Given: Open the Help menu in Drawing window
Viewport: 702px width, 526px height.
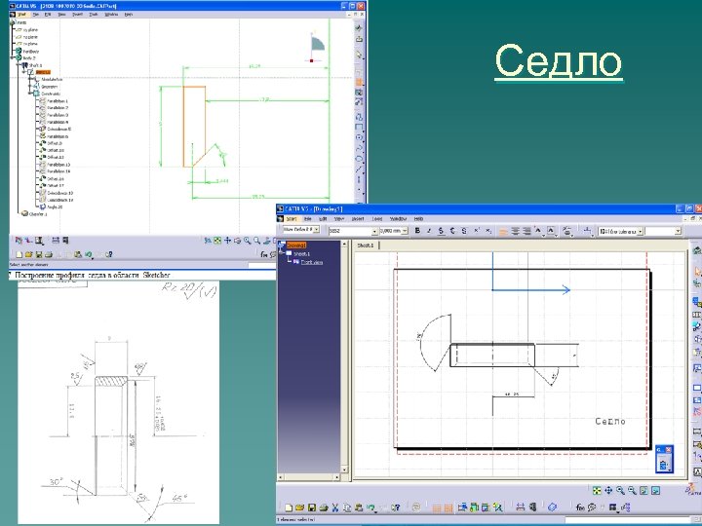Looking at the screenshot, I should [x=418, y=219].
